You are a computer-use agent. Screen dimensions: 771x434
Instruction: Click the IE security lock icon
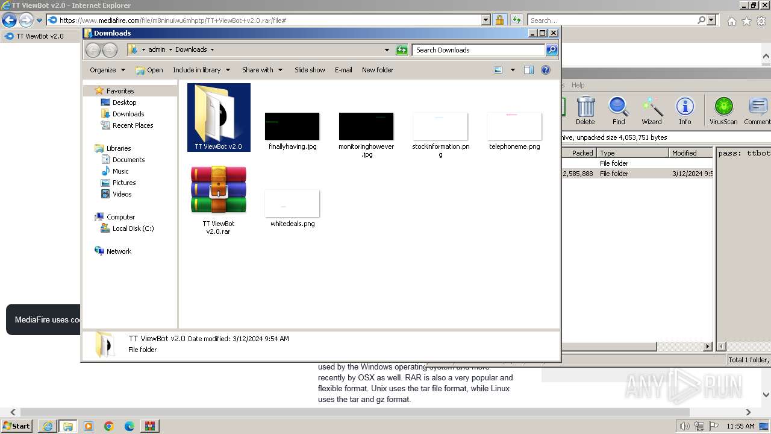[499, 20]
